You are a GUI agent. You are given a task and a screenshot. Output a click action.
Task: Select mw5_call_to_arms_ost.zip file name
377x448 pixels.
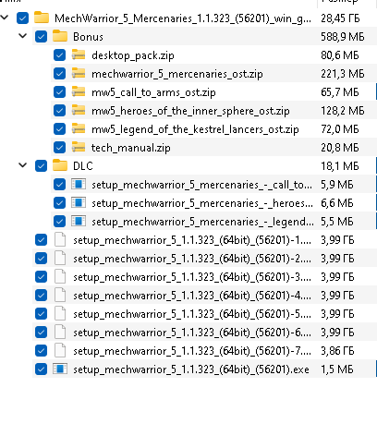click(x=153, y=92)
